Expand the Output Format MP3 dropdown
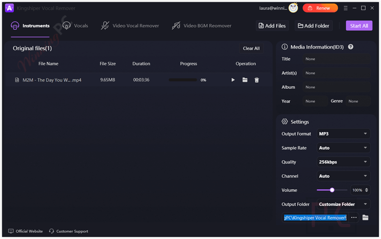381x239 pixels. click(343, 134)
